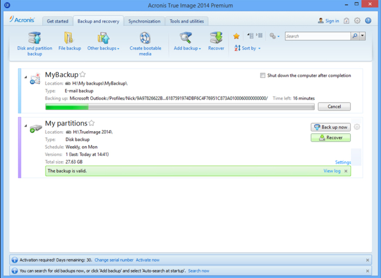381x278 pixels.
Task: Open the toolbar gears options dropdown
Action: click(274, 36)
